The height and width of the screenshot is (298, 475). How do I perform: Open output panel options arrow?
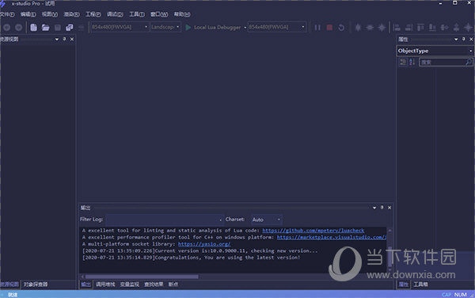pos(374,208)
